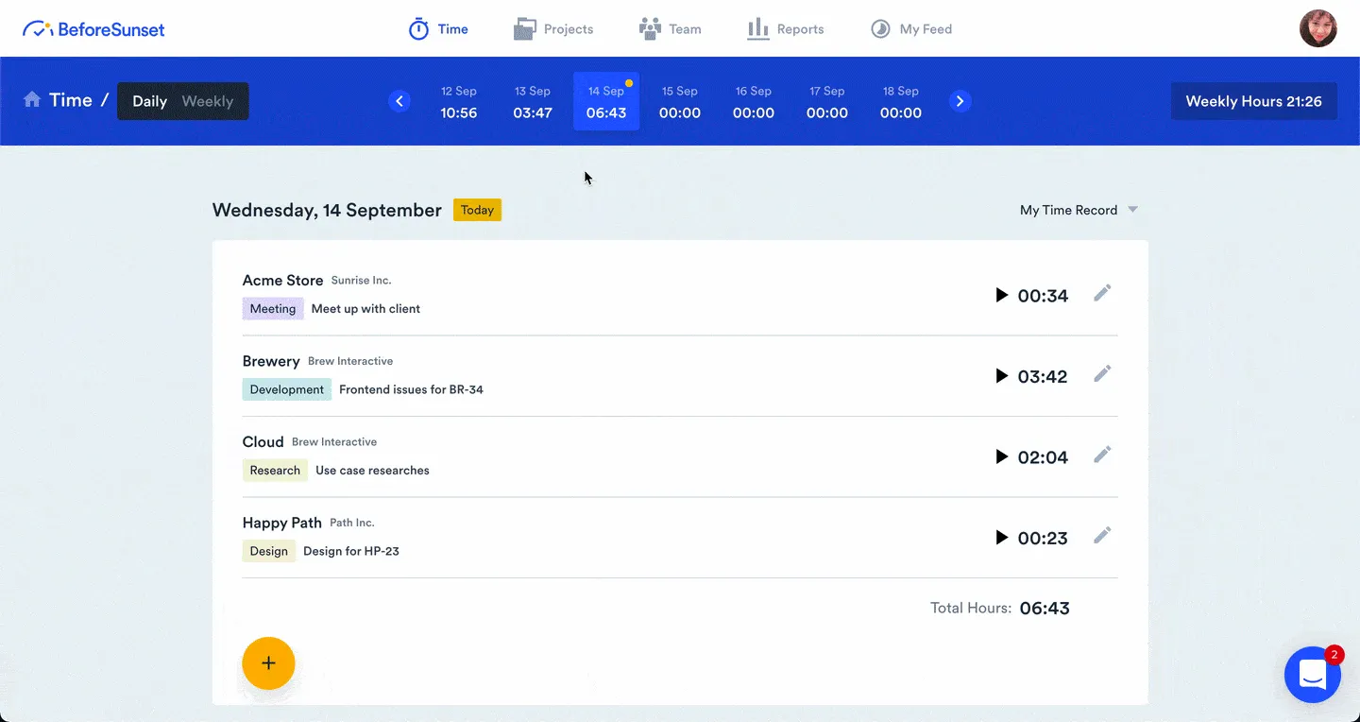Viewport: 1360px width, 722px height.
Task: Select 15 Sep in the date strip
Action: [x=680, y=102]
